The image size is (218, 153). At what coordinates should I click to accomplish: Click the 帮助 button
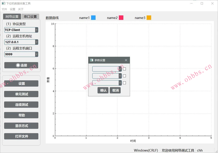tap(21, 115)
